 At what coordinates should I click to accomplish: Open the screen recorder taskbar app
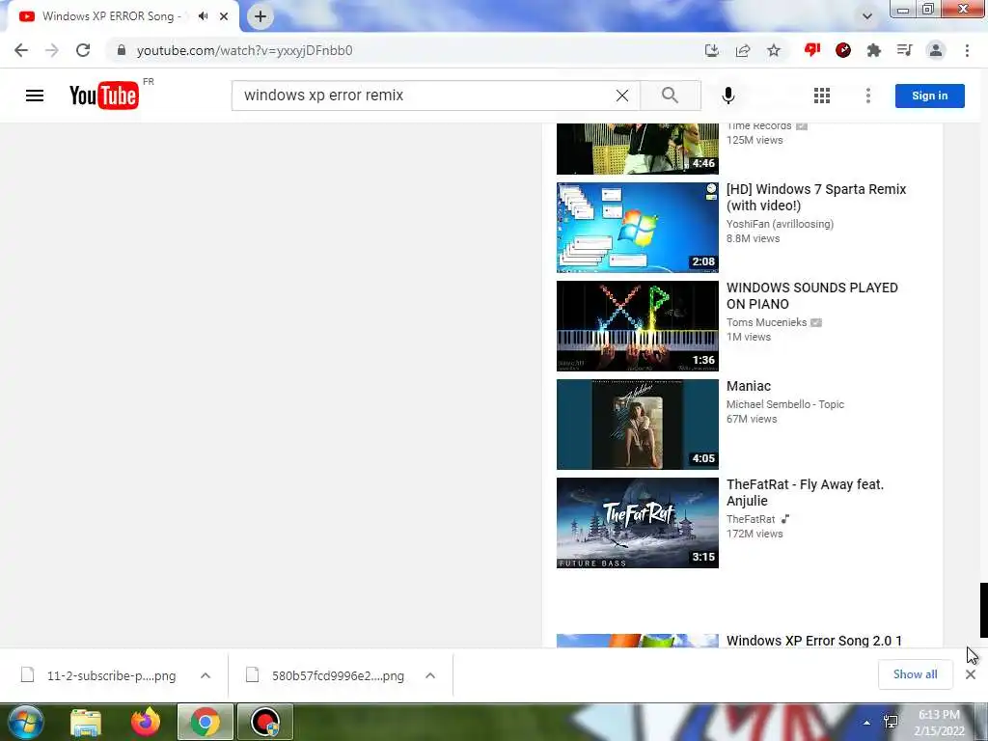tap(265, 722)
